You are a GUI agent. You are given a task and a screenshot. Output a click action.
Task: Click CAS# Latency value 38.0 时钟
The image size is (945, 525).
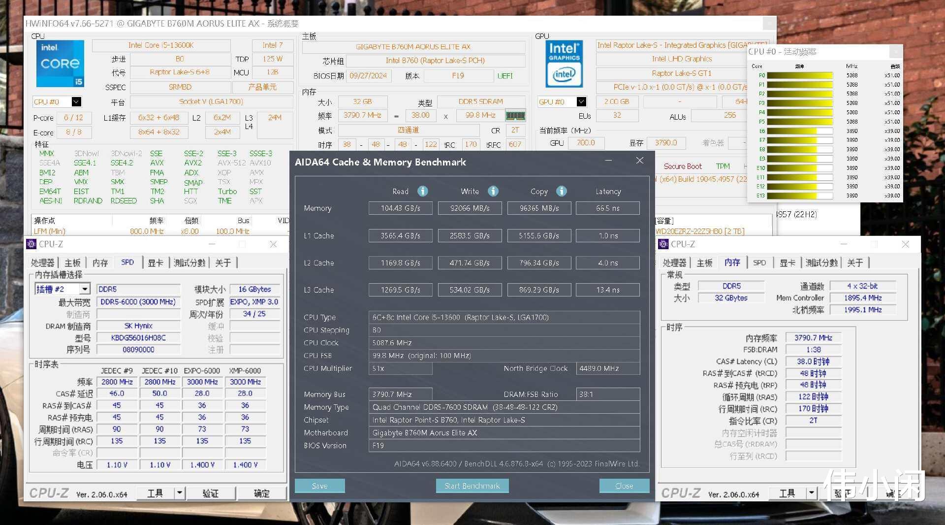point(813,361)
